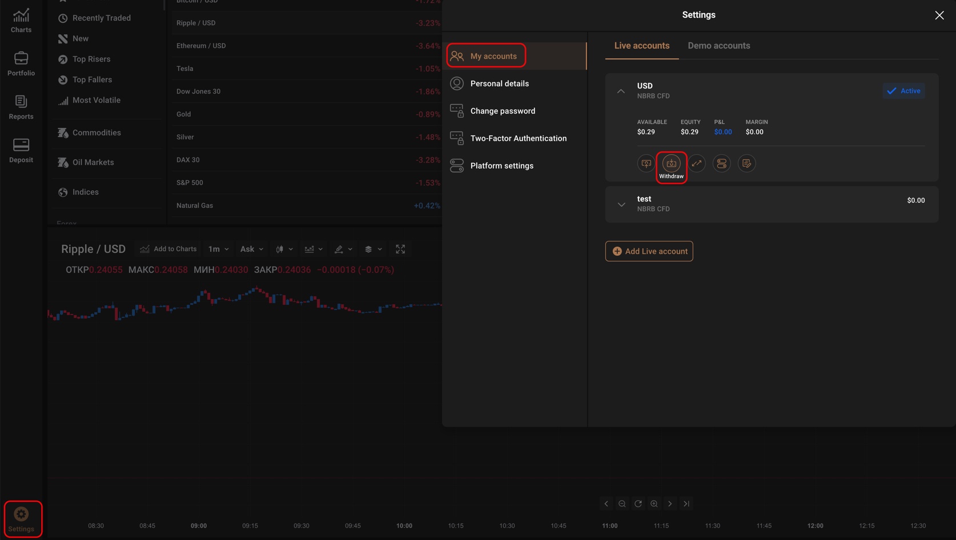Open the drawing tools dropdown
The height and width of the screenshot is (540, 956).
(343, 249)
